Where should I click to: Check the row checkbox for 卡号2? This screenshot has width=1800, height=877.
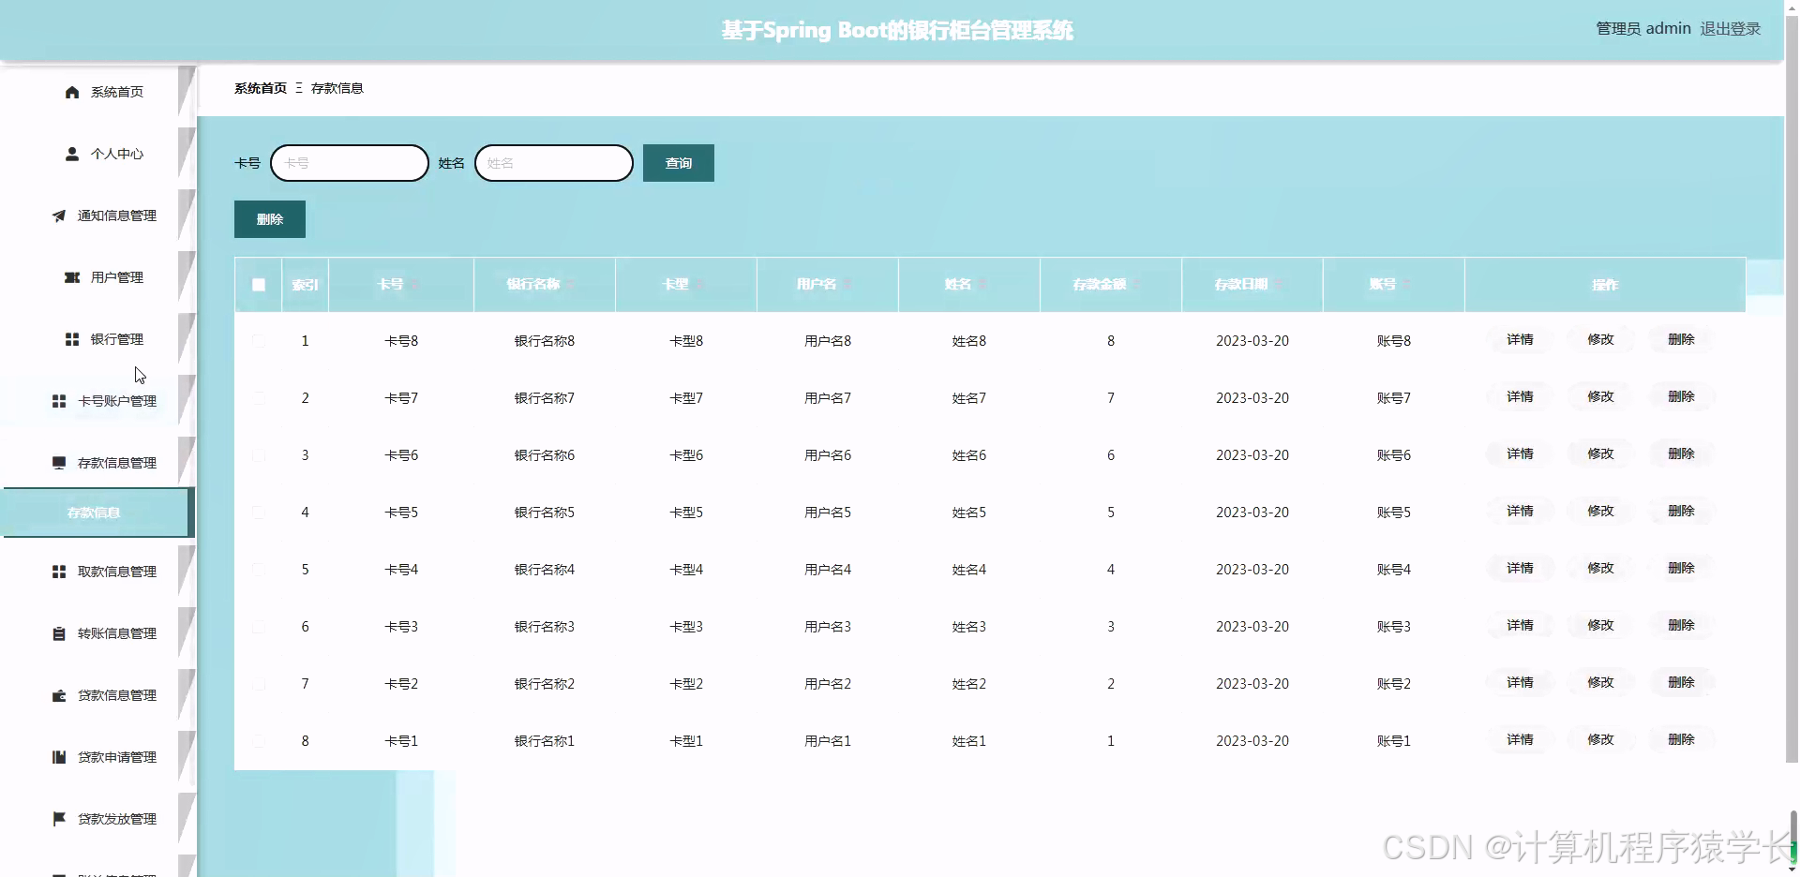coord(259,684)
